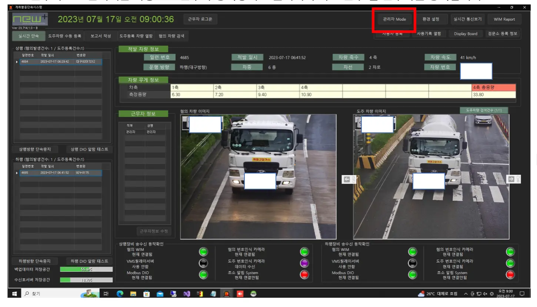The image size is (537, 307).
Task: Open File Explorer from the taskbar
Action: pos(133,294)
